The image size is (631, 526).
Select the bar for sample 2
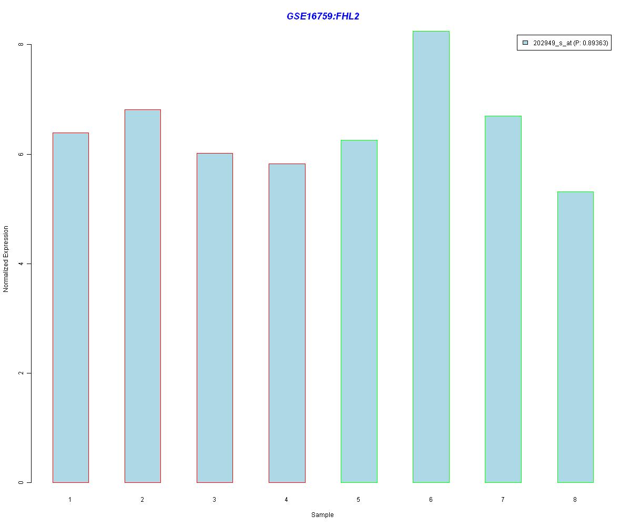[x=143, y=296]
